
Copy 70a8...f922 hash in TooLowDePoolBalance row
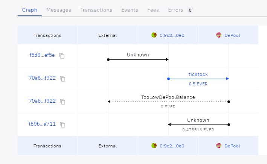(63, 102)
